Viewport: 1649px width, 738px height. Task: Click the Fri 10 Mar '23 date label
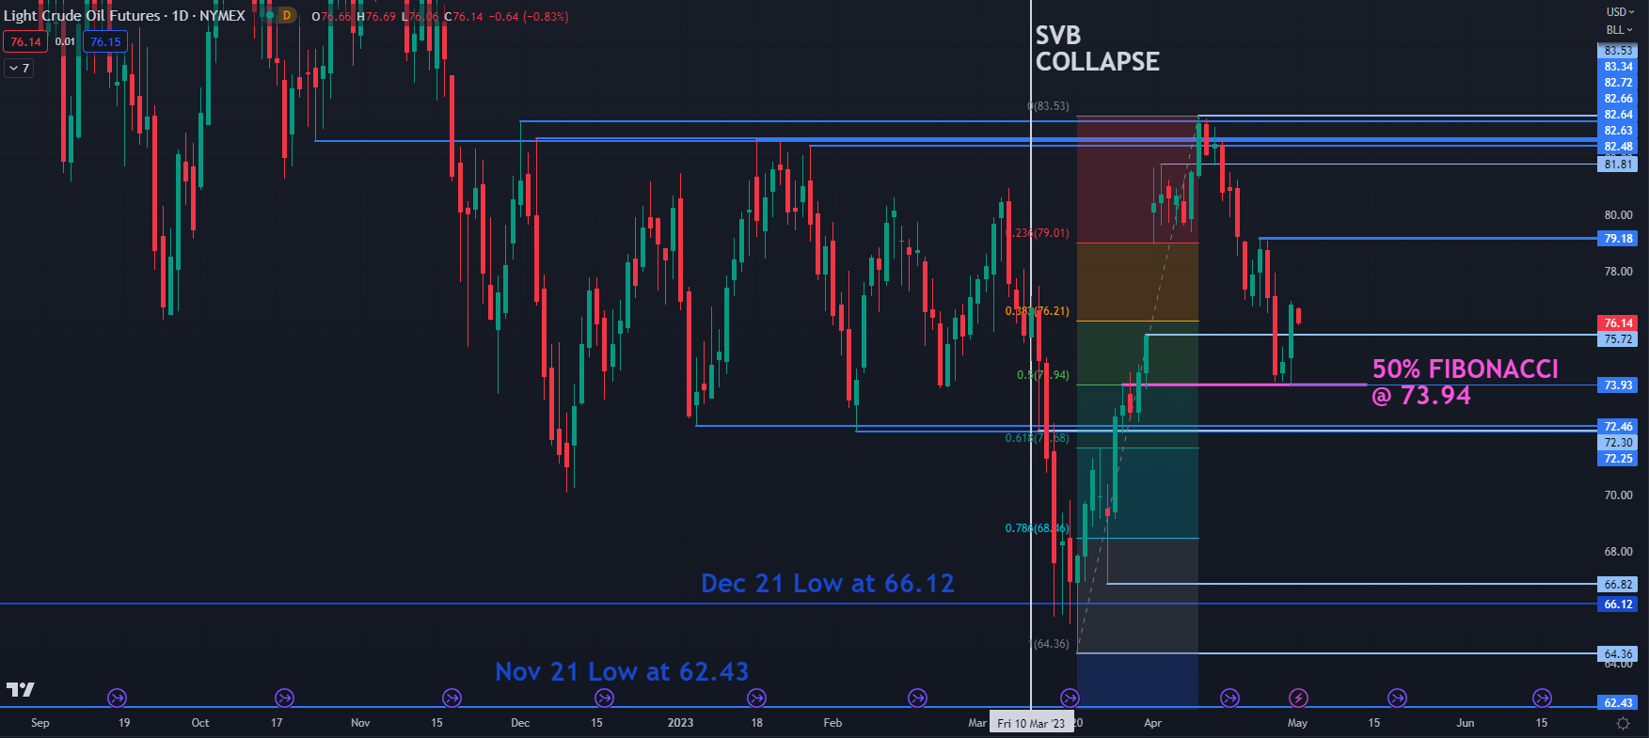(1031, 723)
